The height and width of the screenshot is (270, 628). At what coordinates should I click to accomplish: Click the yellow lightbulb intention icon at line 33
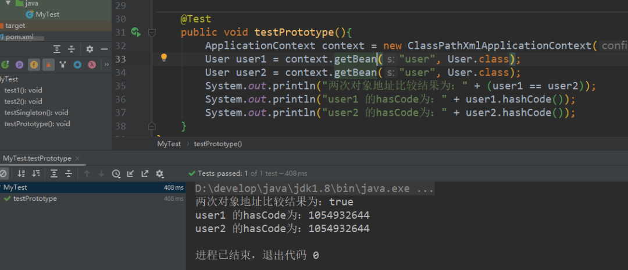coord(163,58)
